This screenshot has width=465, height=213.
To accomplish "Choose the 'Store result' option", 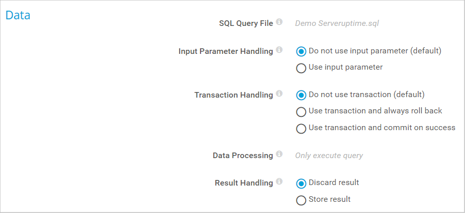I will (x=301, y=199).
